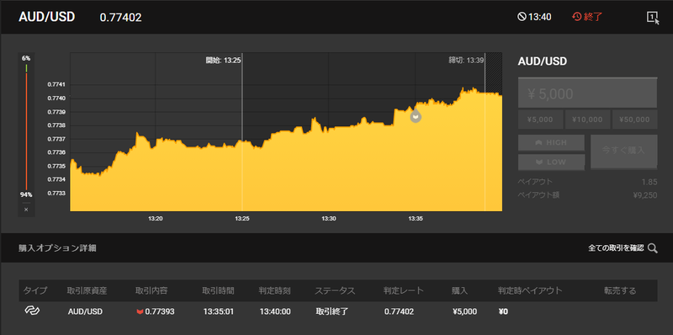Choose the ¥5,000 preset amount
The height and width of the screenshot is (335, 673).
pos(540,120)
